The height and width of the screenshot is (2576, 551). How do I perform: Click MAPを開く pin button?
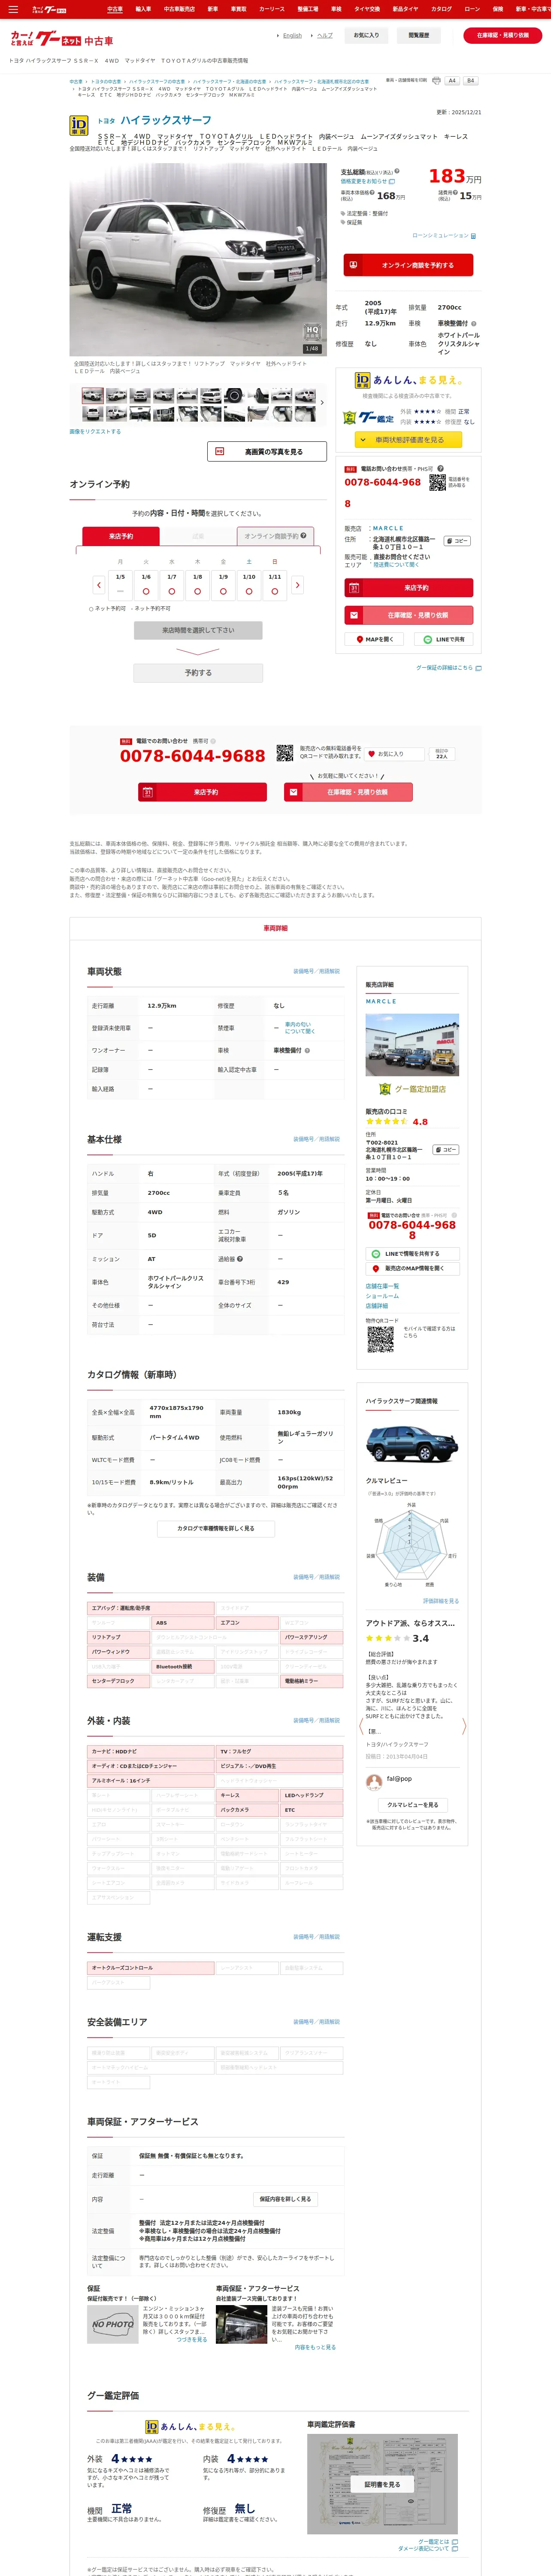click(375, 639)
